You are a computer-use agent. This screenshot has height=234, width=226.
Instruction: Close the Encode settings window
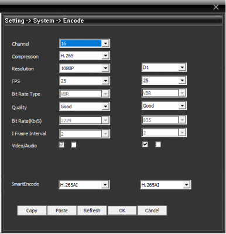tap(216, 7)
